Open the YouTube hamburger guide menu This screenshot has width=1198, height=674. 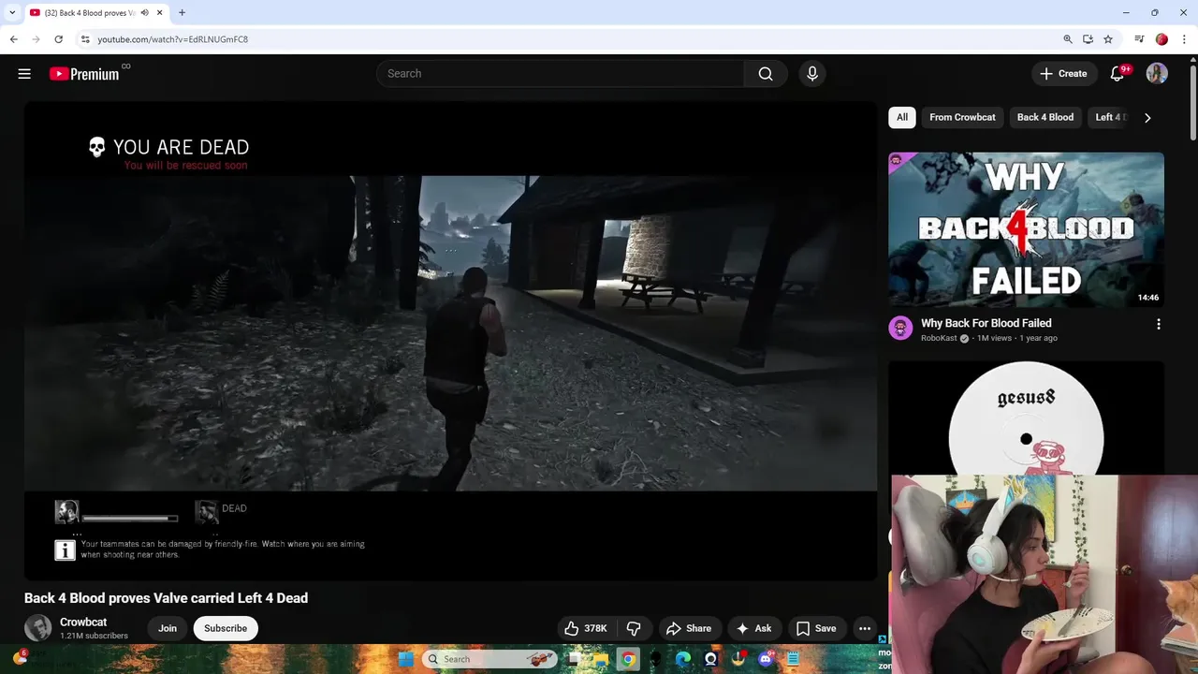(24, 74)
